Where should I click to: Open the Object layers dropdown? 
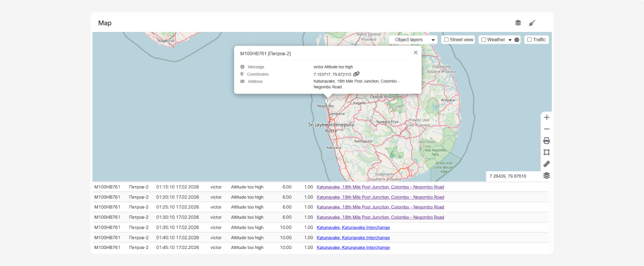[413, 40]
